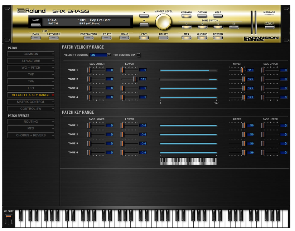Click the OPTION button
Viewport: 295px width, 231px height.
point(202,16)
